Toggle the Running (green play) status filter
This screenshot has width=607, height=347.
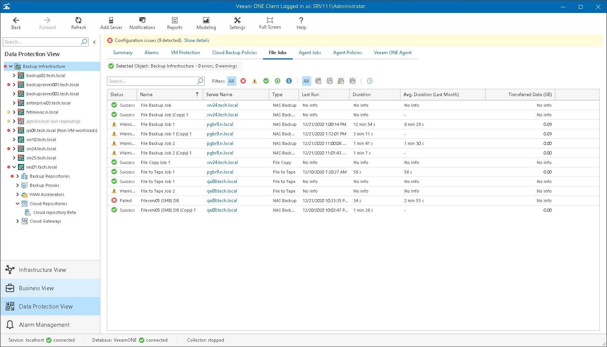278,81
